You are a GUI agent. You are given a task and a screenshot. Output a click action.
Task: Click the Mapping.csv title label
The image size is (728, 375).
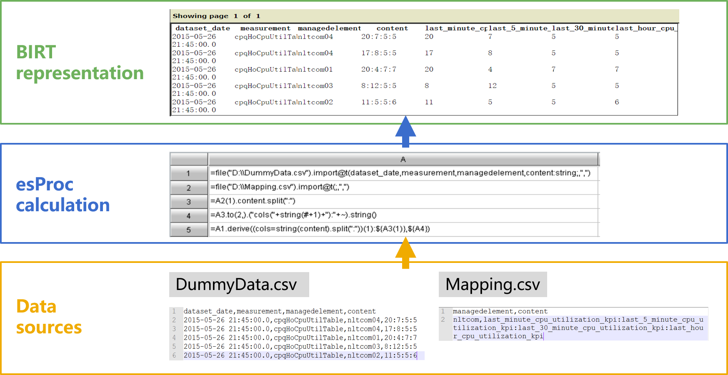click(493, 285)
